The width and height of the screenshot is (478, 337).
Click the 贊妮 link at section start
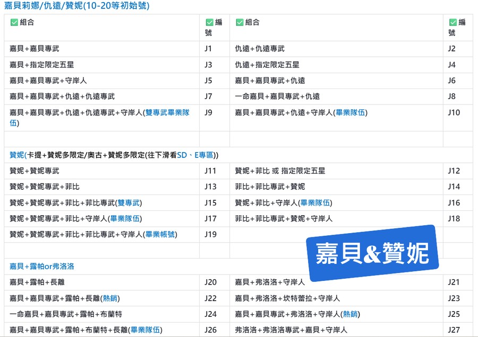coord(17,155)
